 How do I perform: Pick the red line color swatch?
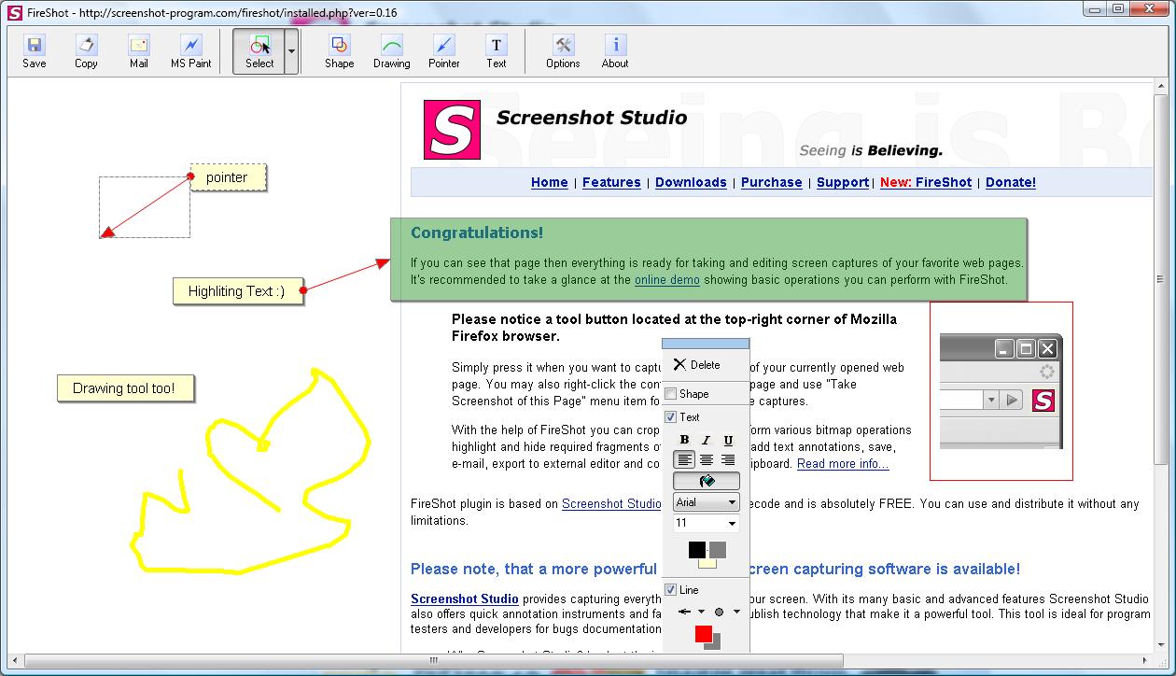point(704,635)
